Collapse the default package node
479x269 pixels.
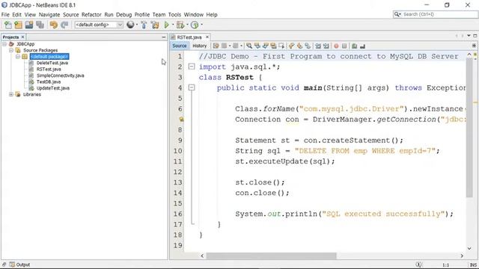point(18,57)
